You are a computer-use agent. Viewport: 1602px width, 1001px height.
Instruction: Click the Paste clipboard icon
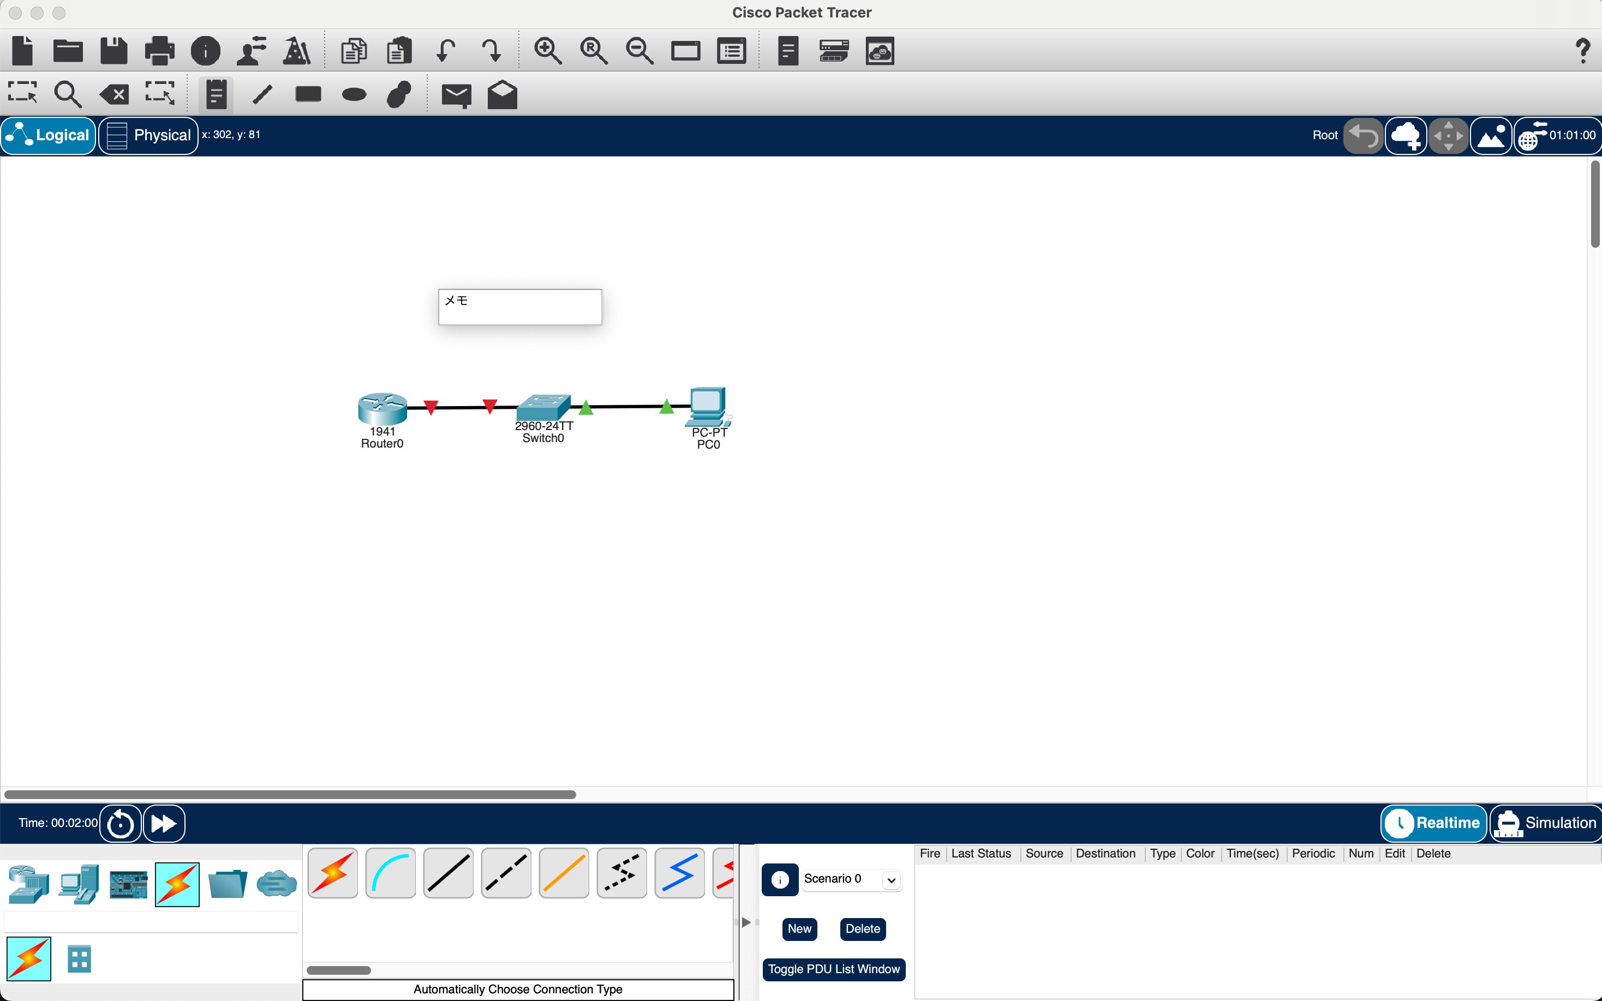(399, 51)
